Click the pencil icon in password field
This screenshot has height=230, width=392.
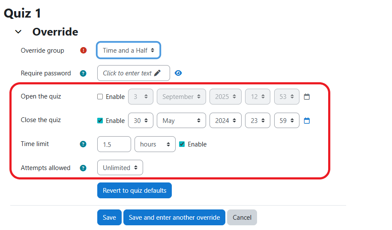[x=158, y=73]
